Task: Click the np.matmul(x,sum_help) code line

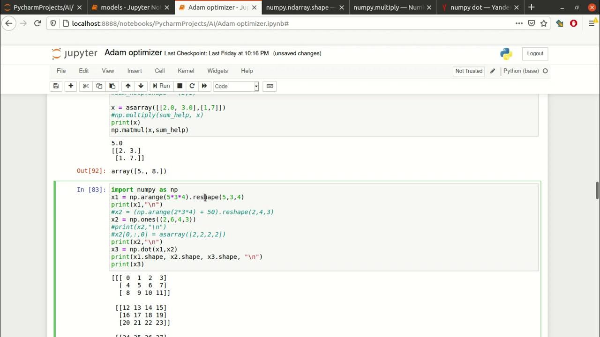Action: [150, 130]
